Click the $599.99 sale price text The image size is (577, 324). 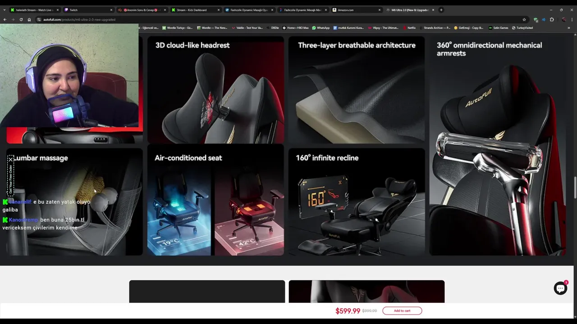[348, 310]
